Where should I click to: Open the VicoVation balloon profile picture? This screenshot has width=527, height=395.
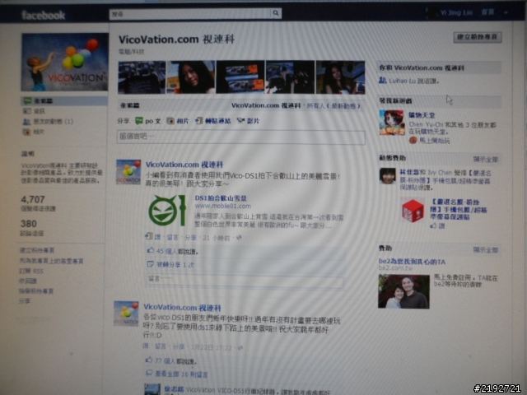[64, 63]
